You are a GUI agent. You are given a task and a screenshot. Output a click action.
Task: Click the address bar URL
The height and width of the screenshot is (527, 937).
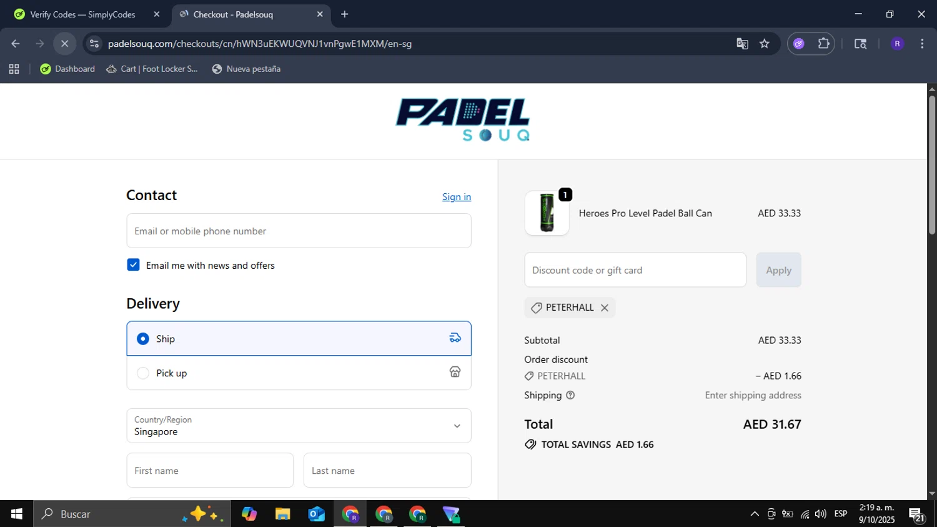259,44
